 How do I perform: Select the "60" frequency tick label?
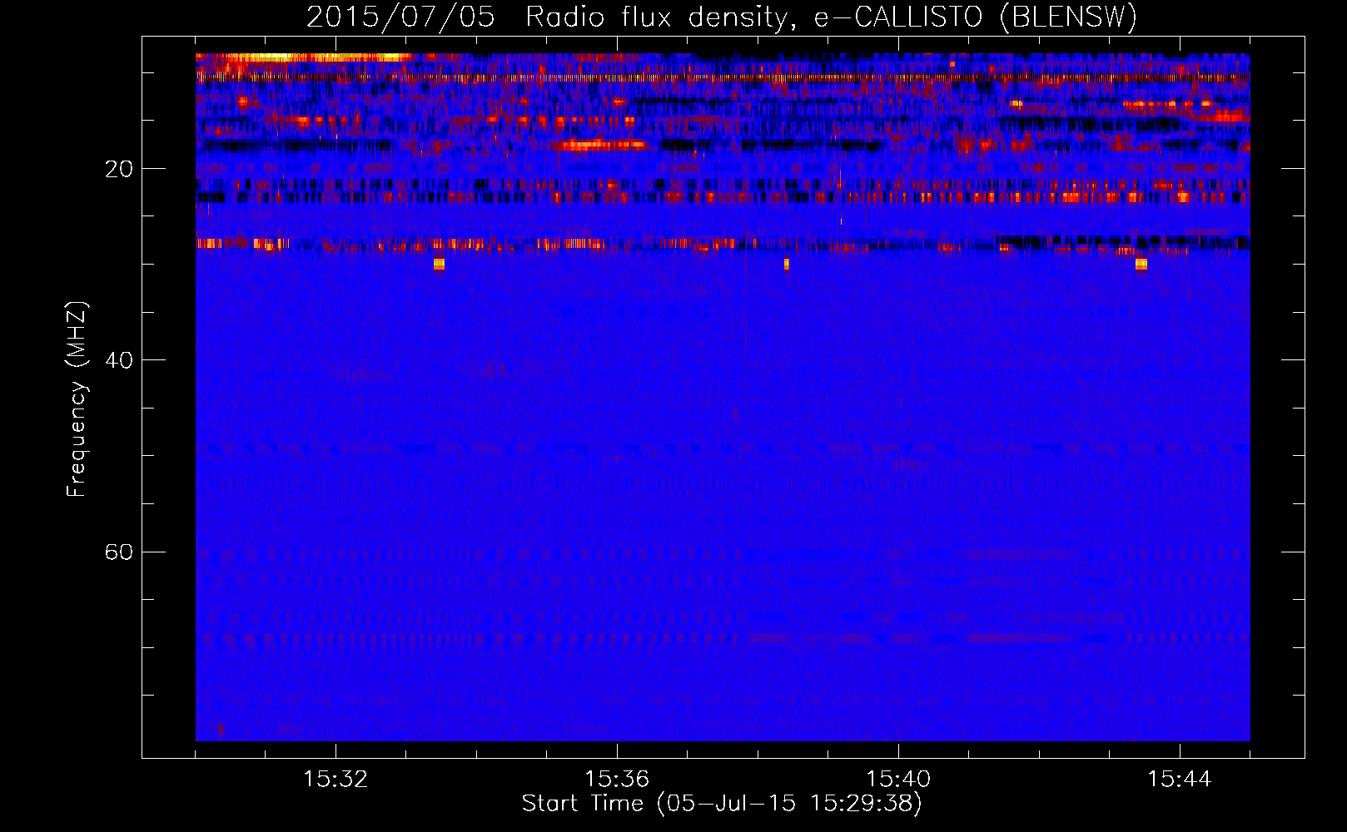click(118, 552)
